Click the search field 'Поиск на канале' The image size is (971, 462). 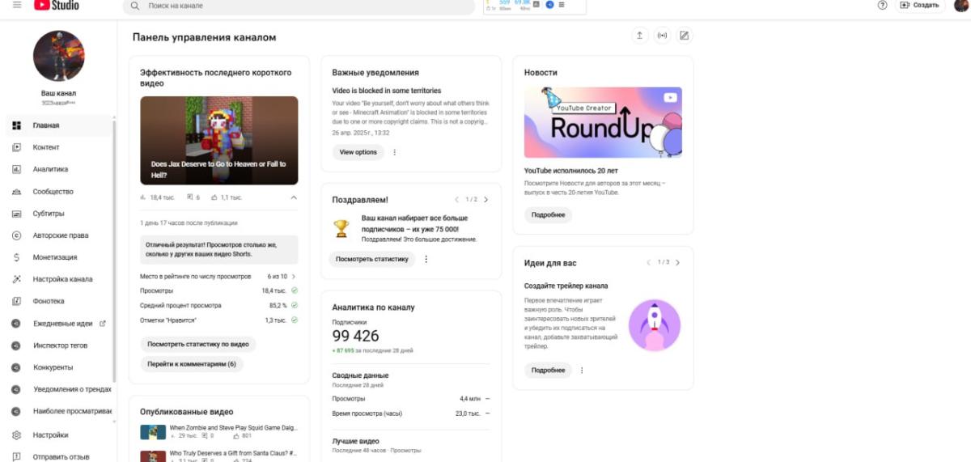[x=299, y=6]
